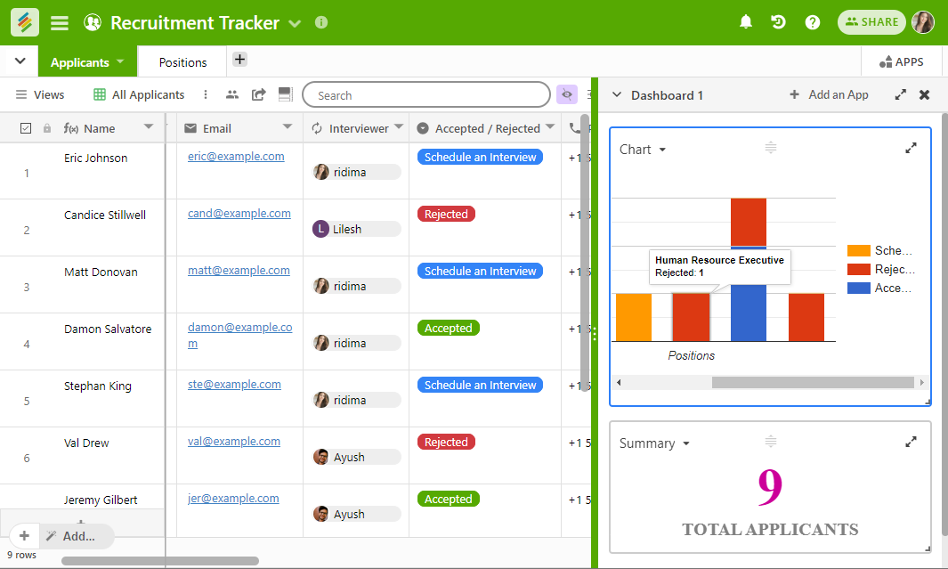
Task: Click the lock icon in Name header
Action: coord(47,128)
